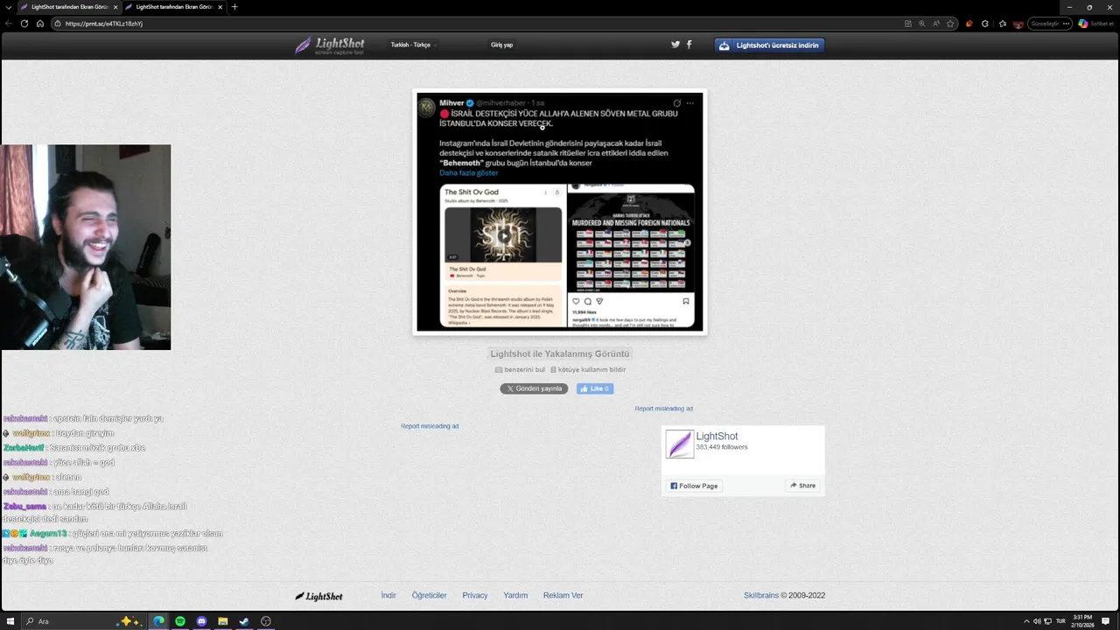Click the Giriş yap sign-in link
Viewport: 1120px width, 630px height.
point(501,45)
